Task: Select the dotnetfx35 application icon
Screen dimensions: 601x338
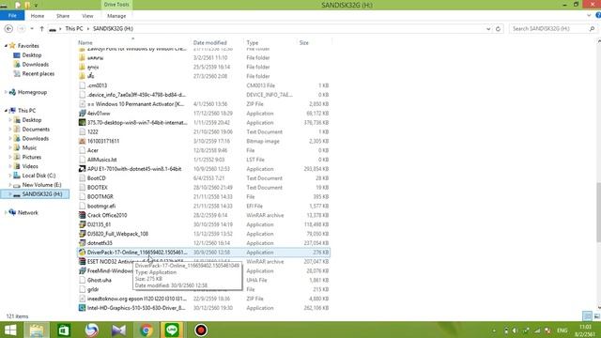Action: [x=82, y=243]
